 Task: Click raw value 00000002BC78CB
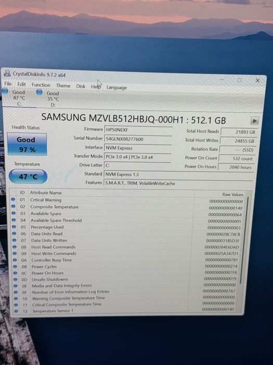tap(223, 234)
